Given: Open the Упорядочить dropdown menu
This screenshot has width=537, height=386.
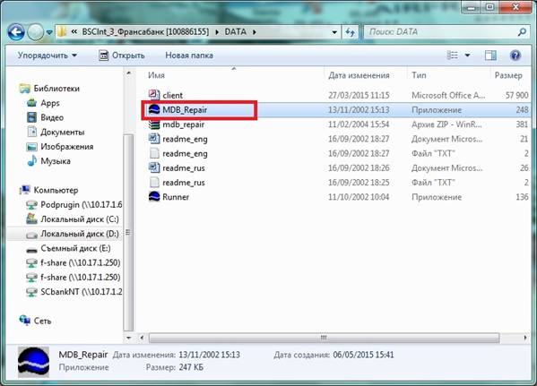Looking at the screenshot, I should pos(48,56).
